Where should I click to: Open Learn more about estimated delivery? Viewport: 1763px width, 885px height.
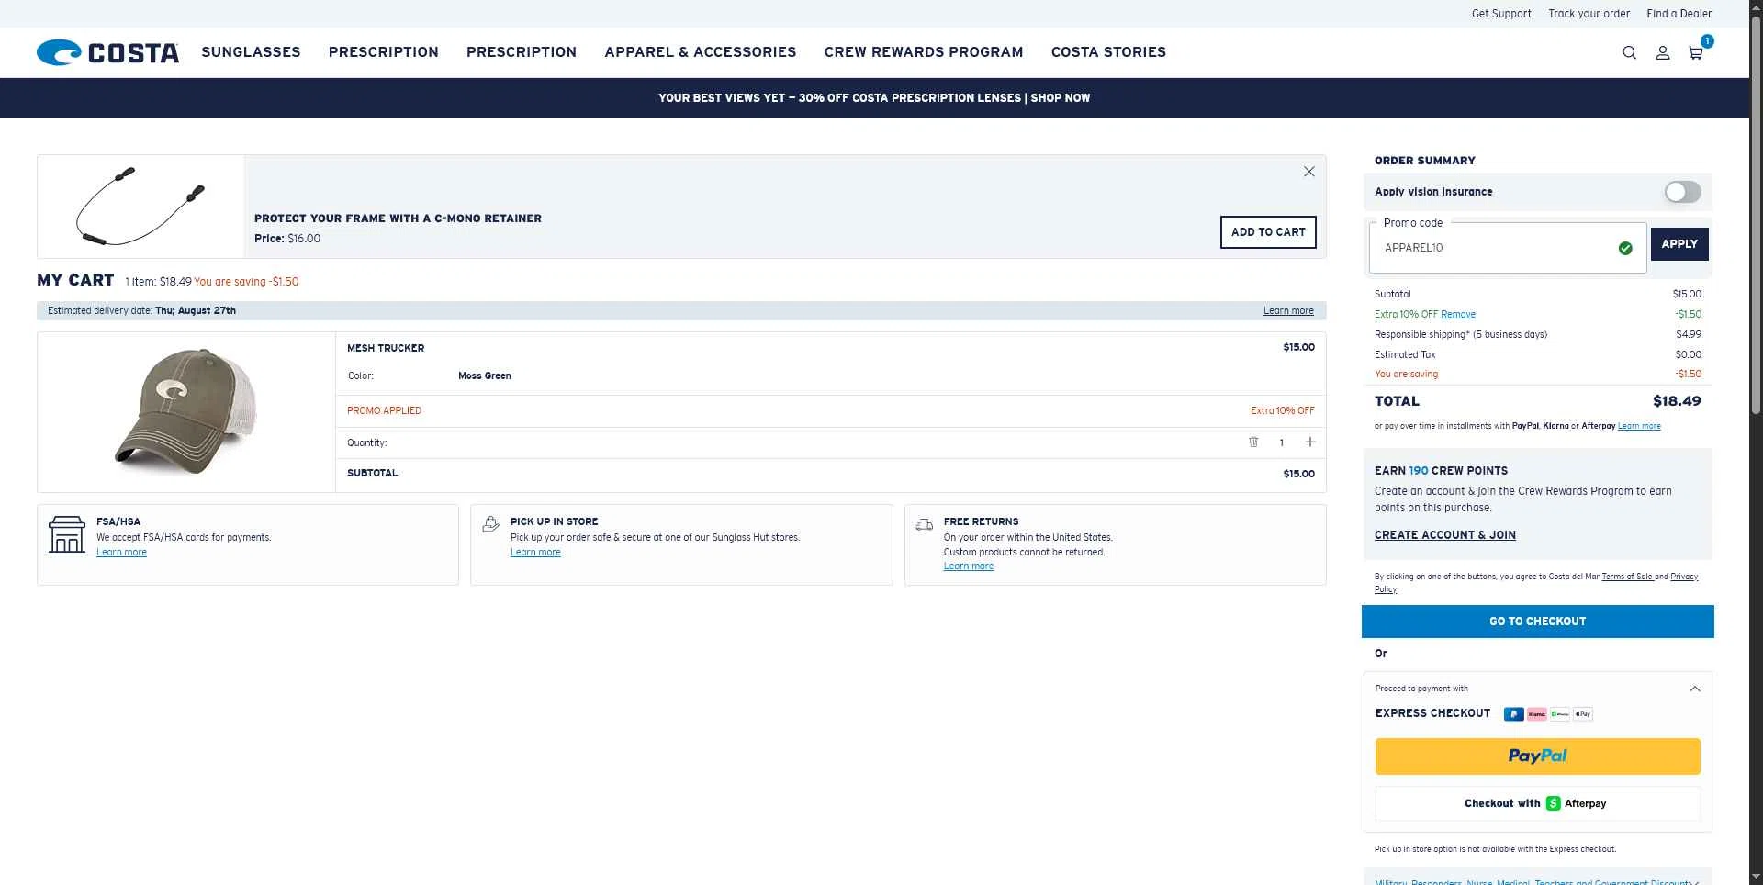[1288, 311]
